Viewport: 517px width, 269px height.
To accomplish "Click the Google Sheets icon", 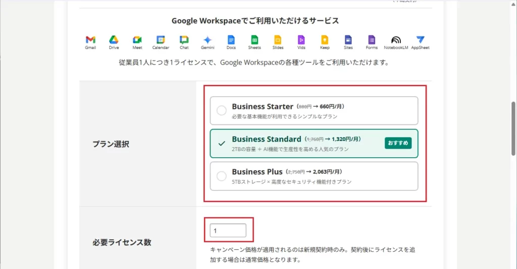I will (254, 40).
